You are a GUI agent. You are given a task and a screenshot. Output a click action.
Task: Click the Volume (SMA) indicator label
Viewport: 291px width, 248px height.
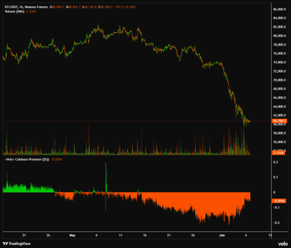15,11
